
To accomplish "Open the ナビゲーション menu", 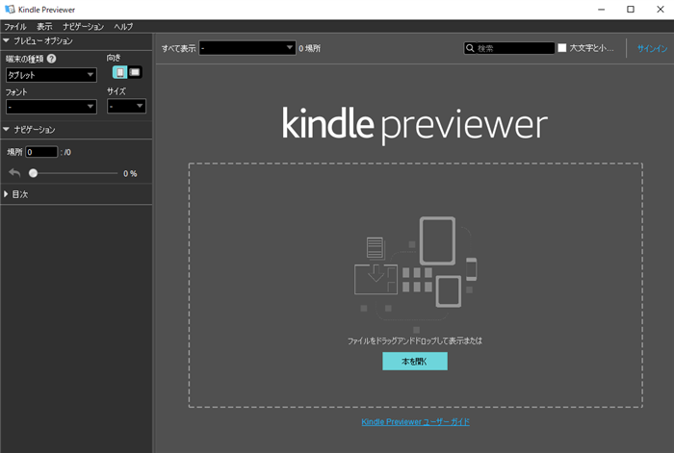I will (x=84, y=27).
